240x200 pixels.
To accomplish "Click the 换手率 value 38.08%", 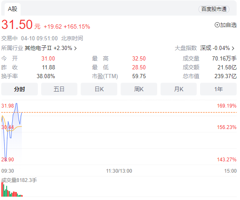I will coord(46,76).
